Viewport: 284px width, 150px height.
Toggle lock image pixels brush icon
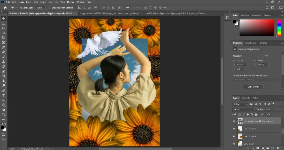point(244,114)
